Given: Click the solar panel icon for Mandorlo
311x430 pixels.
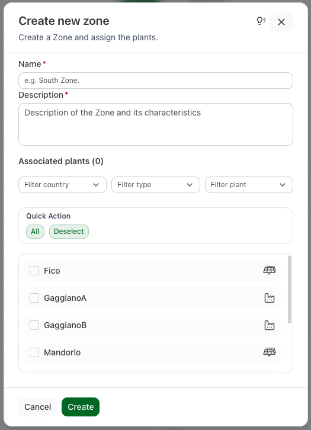Looking at the screenshot, I should (x=270, y=352).
